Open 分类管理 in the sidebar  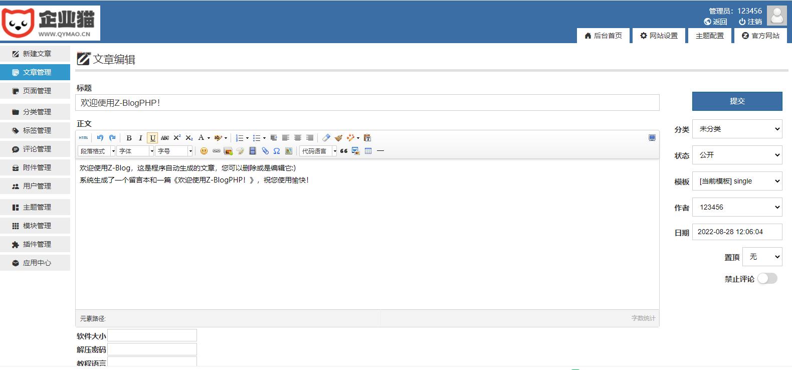tap(35, 112)
